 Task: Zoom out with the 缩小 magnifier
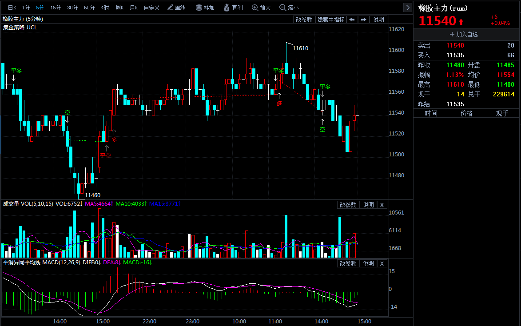point(289,7)
